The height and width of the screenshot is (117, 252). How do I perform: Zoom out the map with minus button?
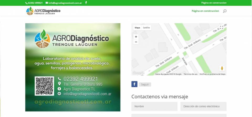136,42
